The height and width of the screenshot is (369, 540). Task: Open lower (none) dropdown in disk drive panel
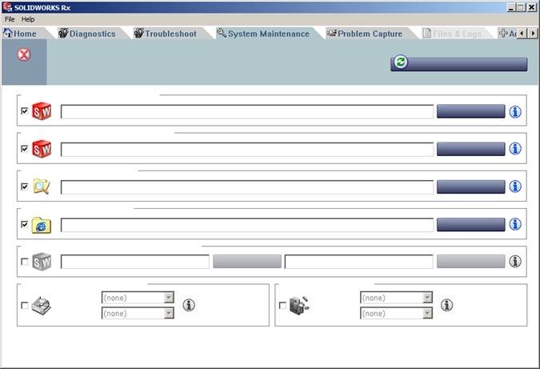(x=138, y=313)
